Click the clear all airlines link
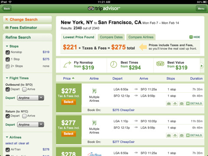208x156 pixels. point(24,143)
